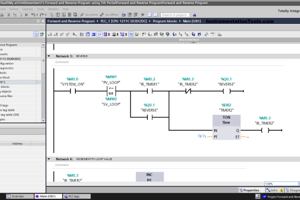Toggle network comments display icon
Viewport: 300px width, 200px height.
(131, 35)
